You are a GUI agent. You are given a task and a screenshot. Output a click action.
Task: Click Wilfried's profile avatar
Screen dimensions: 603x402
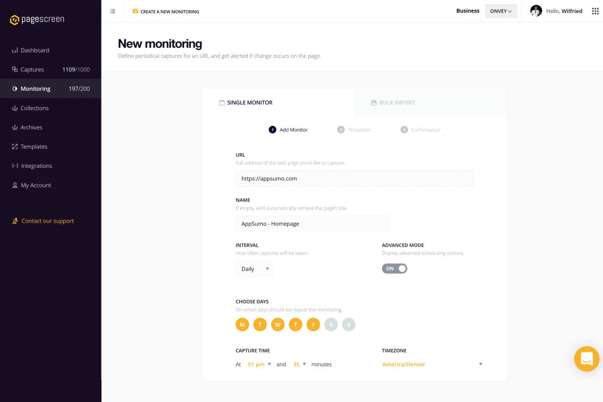(536, 11)
